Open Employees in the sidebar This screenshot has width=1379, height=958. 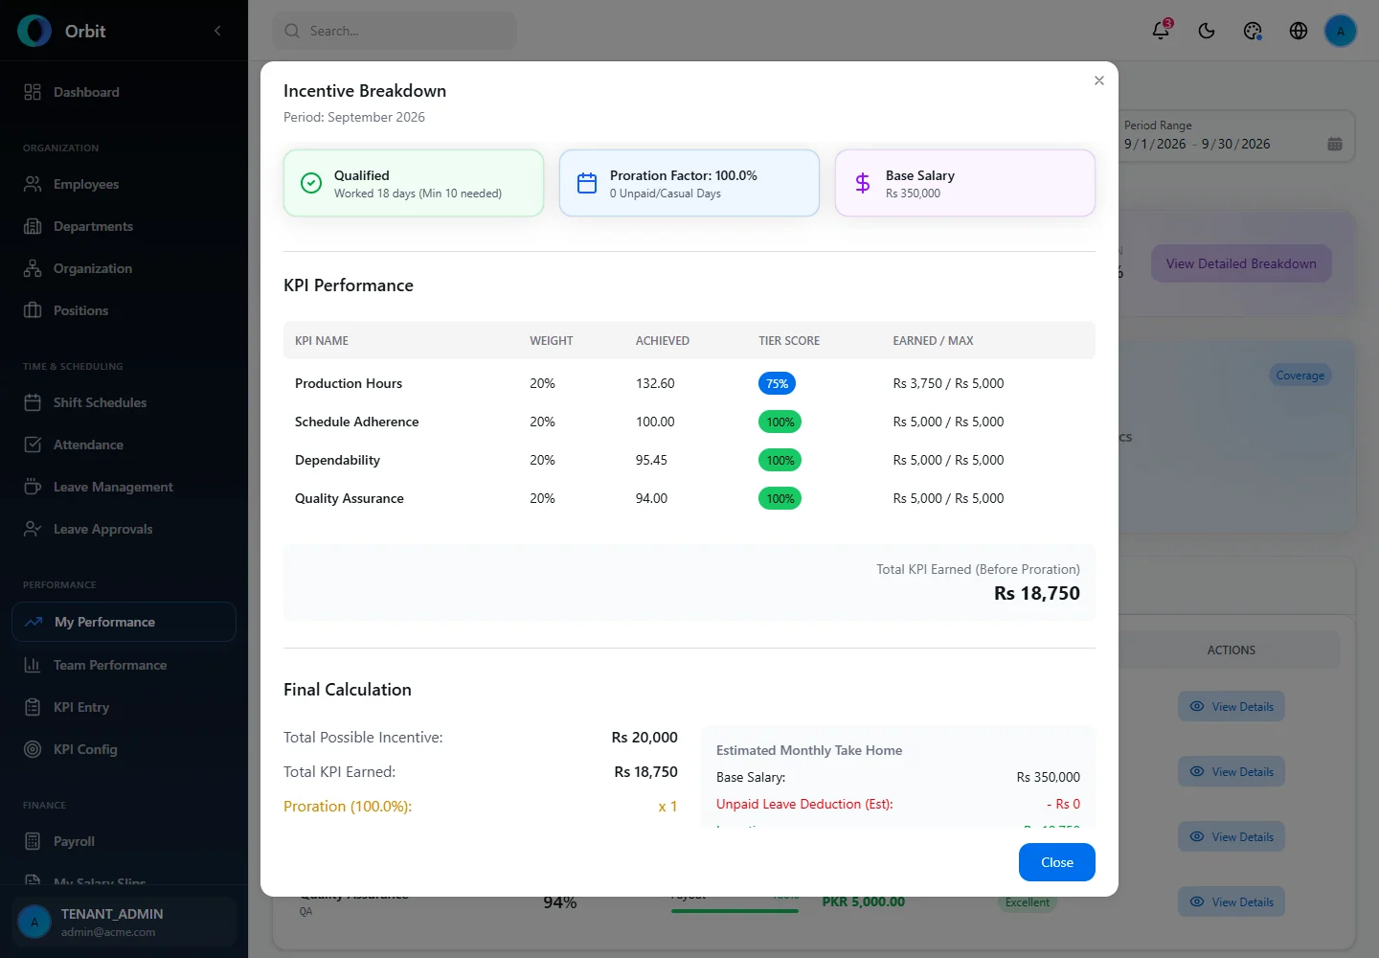coord(124,184)
